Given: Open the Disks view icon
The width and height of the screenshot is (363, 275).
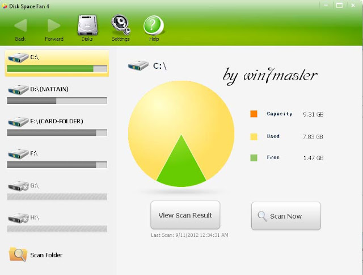Looking at the screenshot, I should [87, 25].
